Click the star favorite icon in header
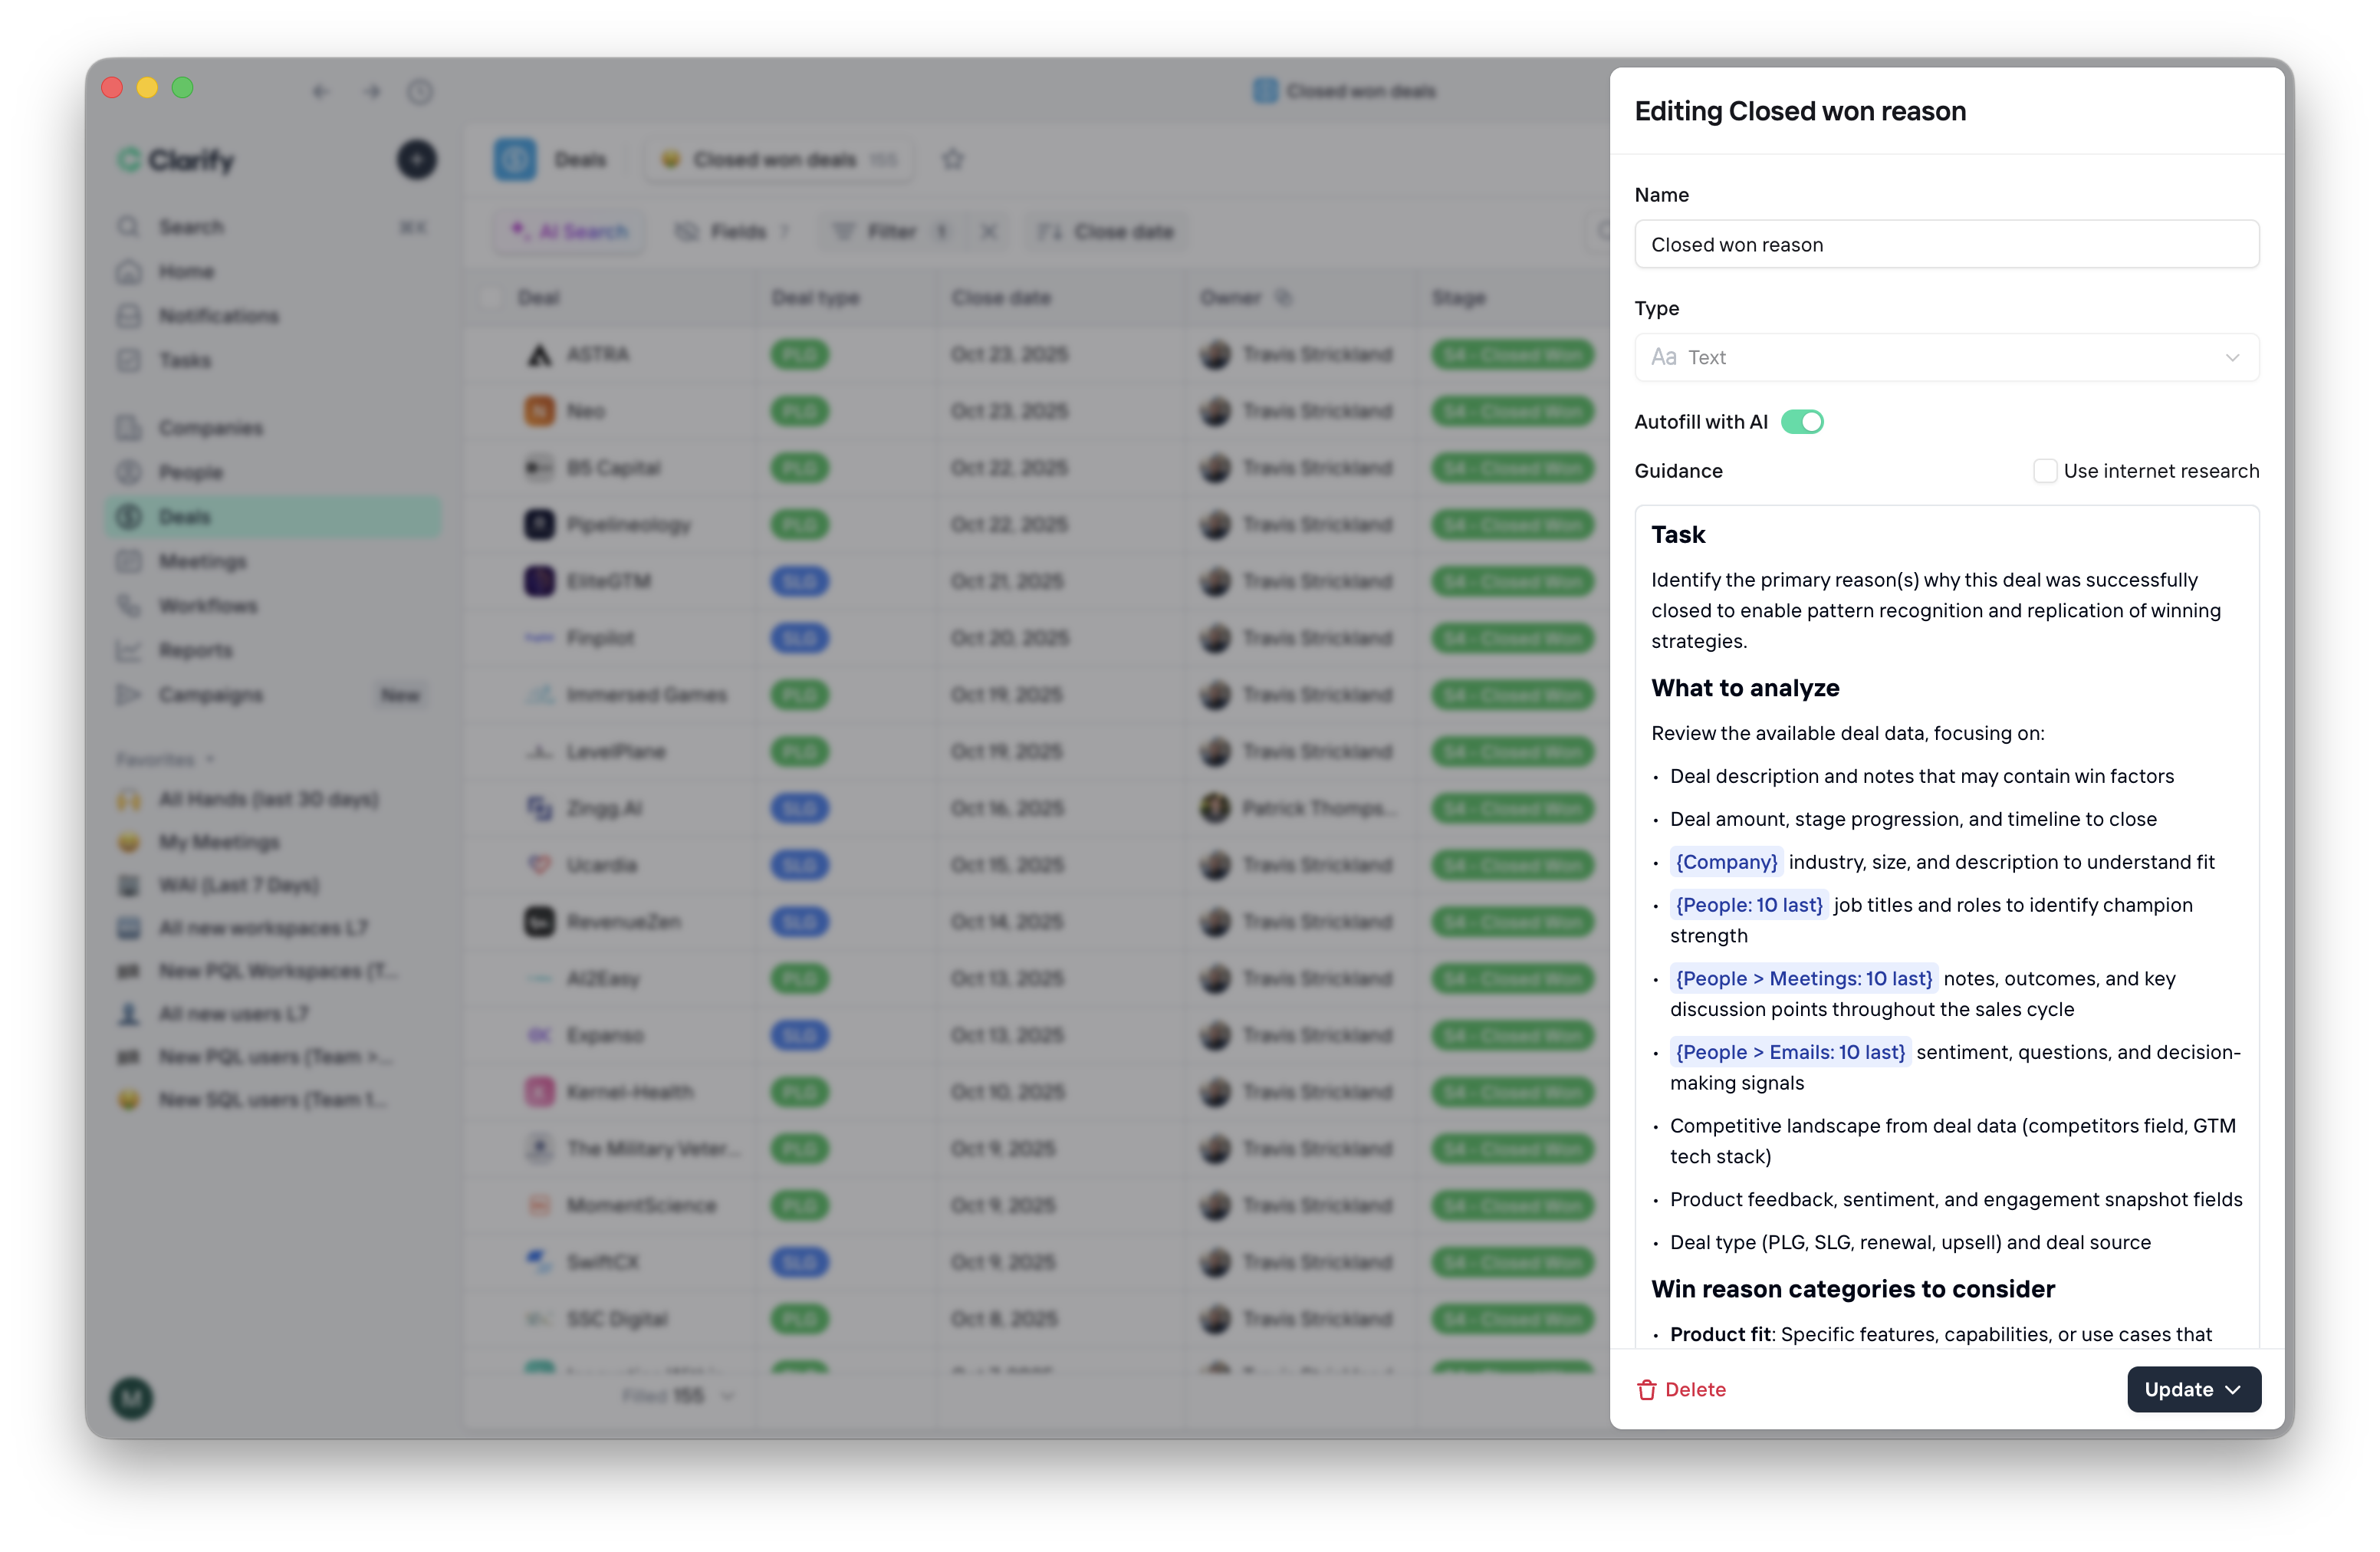The image size is (2380, 1552). pyautogui.click(x=952, y=159)
